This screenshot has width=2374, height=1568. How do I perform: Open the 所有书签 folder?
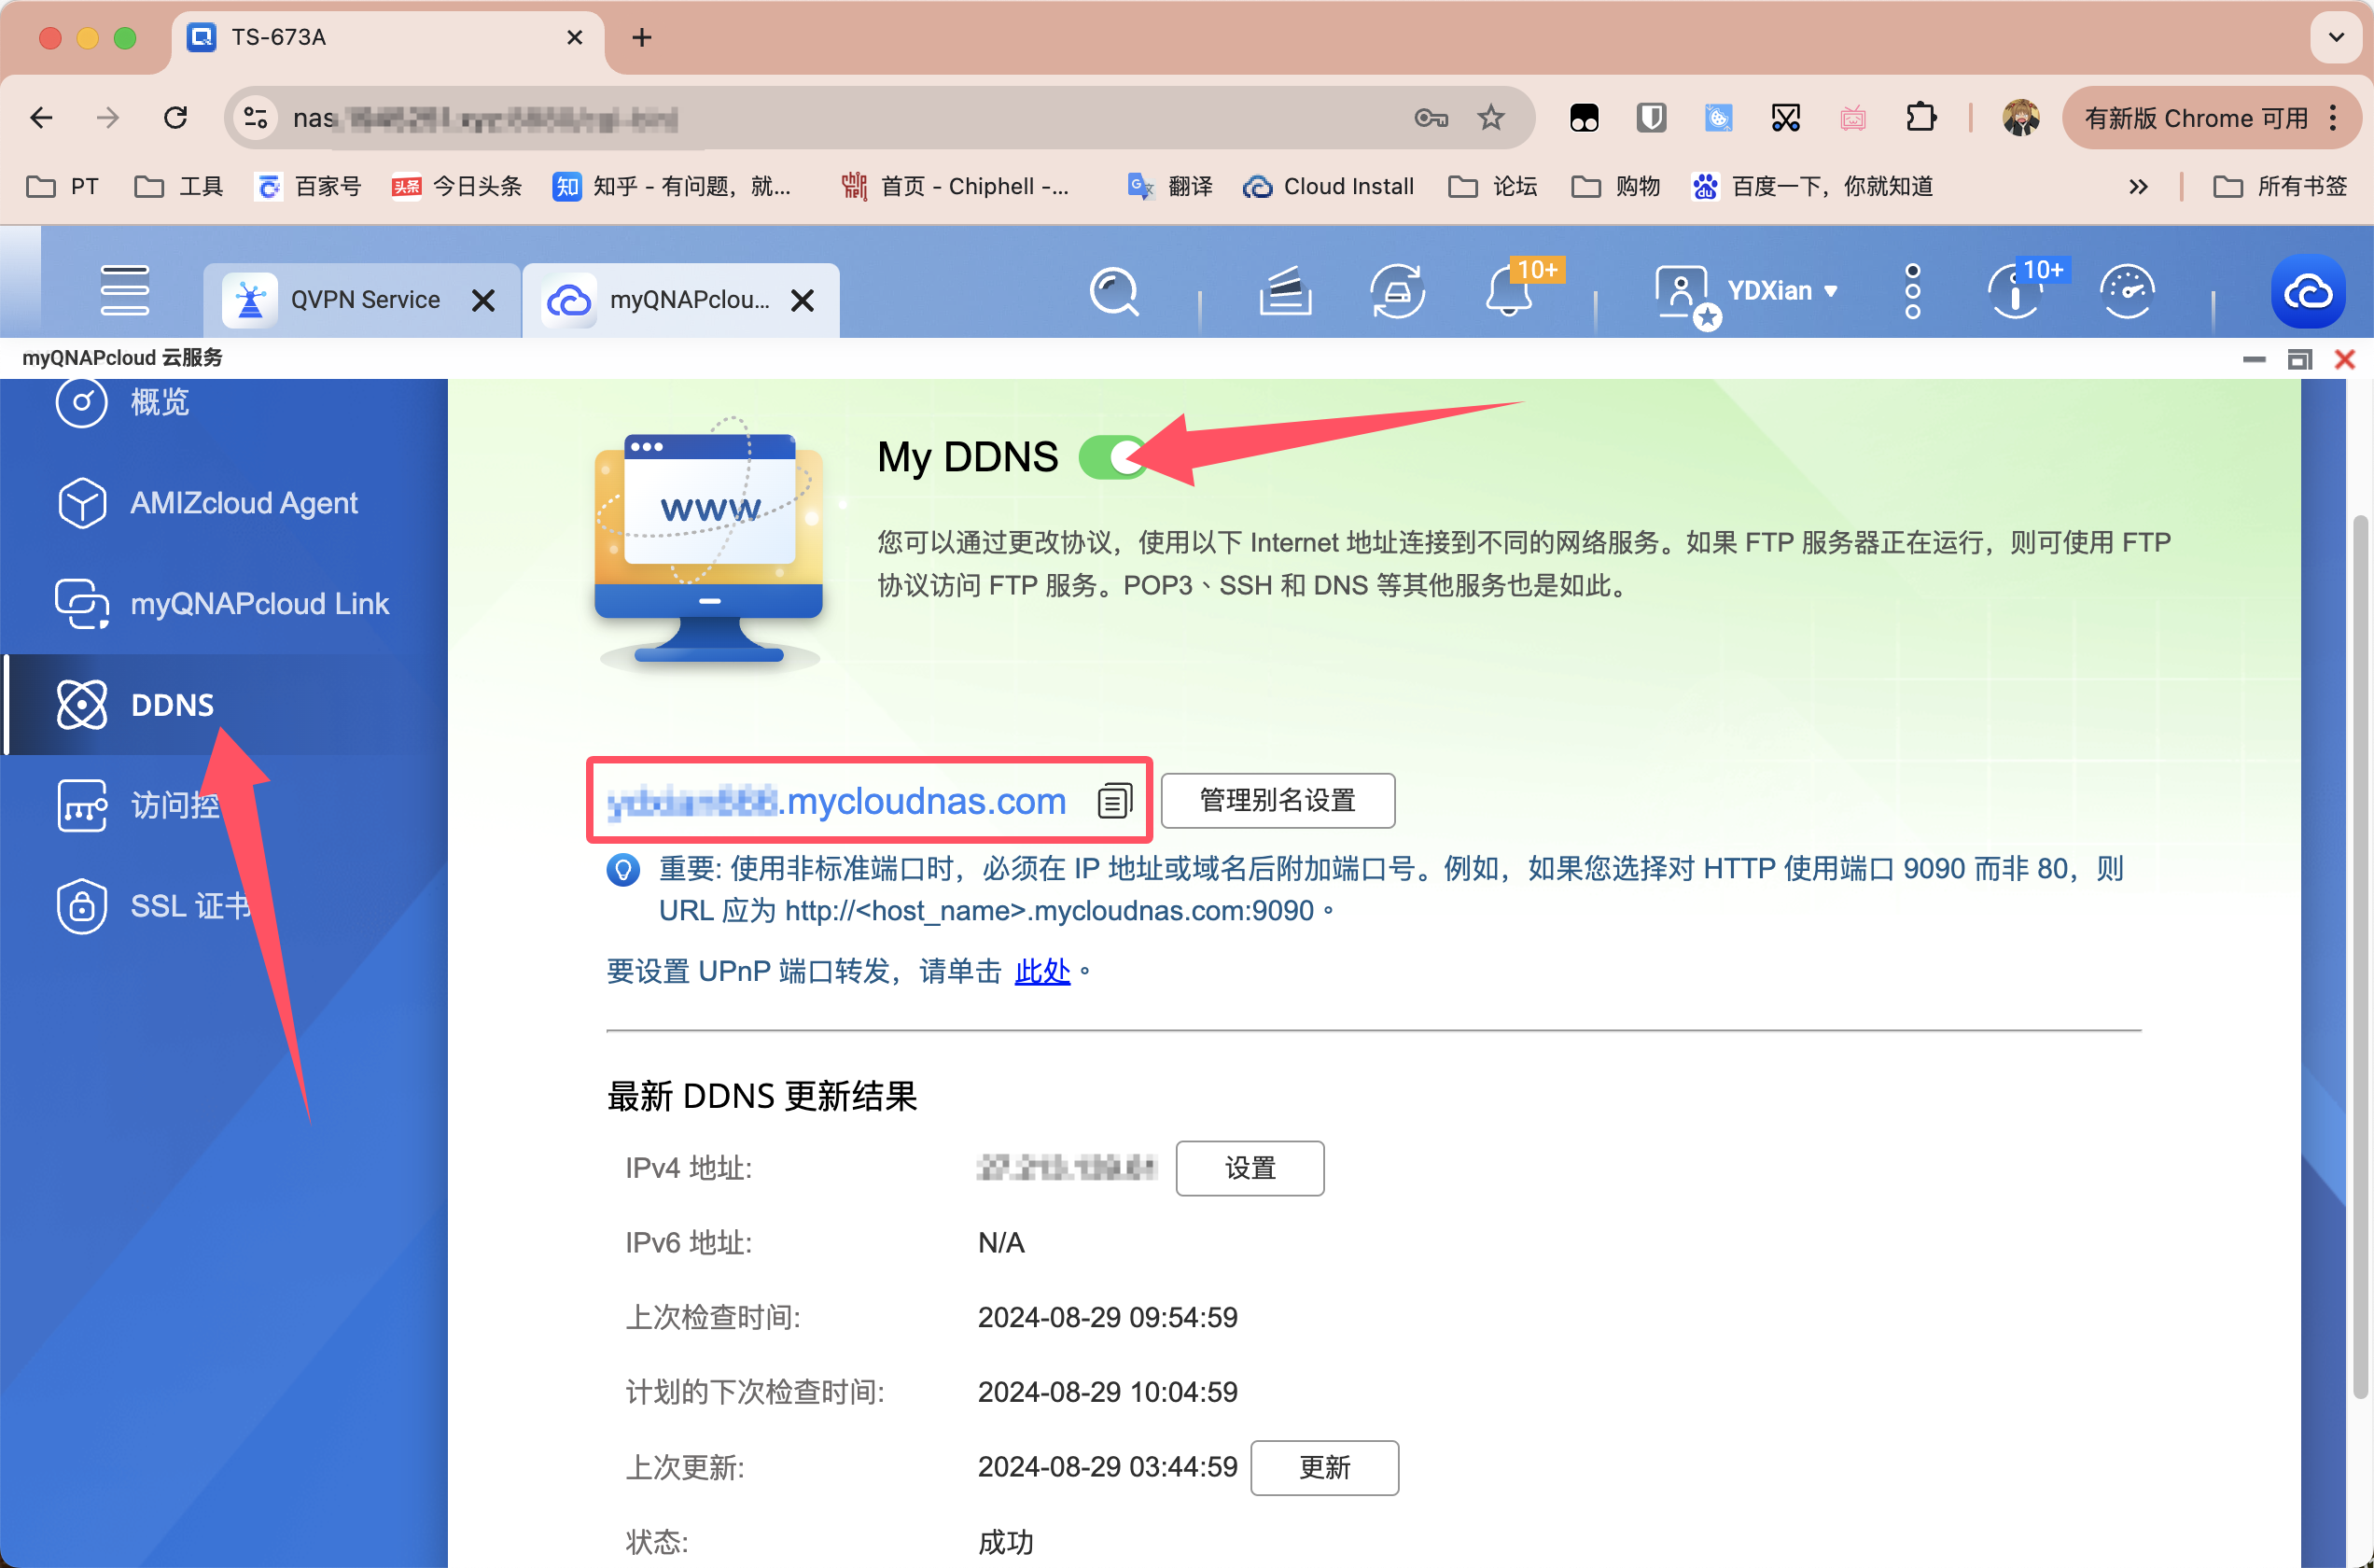(x=2280, y=187)
